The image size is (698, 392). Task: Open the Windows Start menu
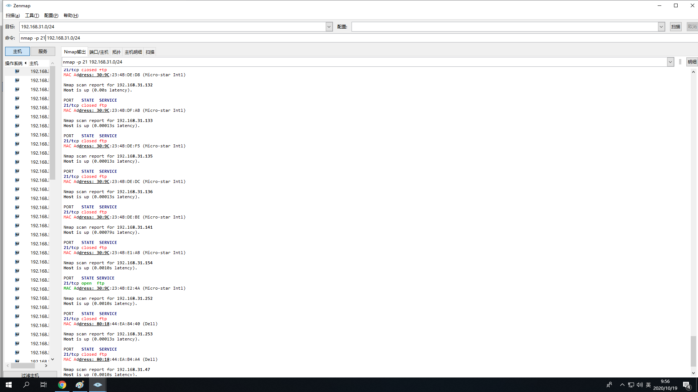coord(9,385)
